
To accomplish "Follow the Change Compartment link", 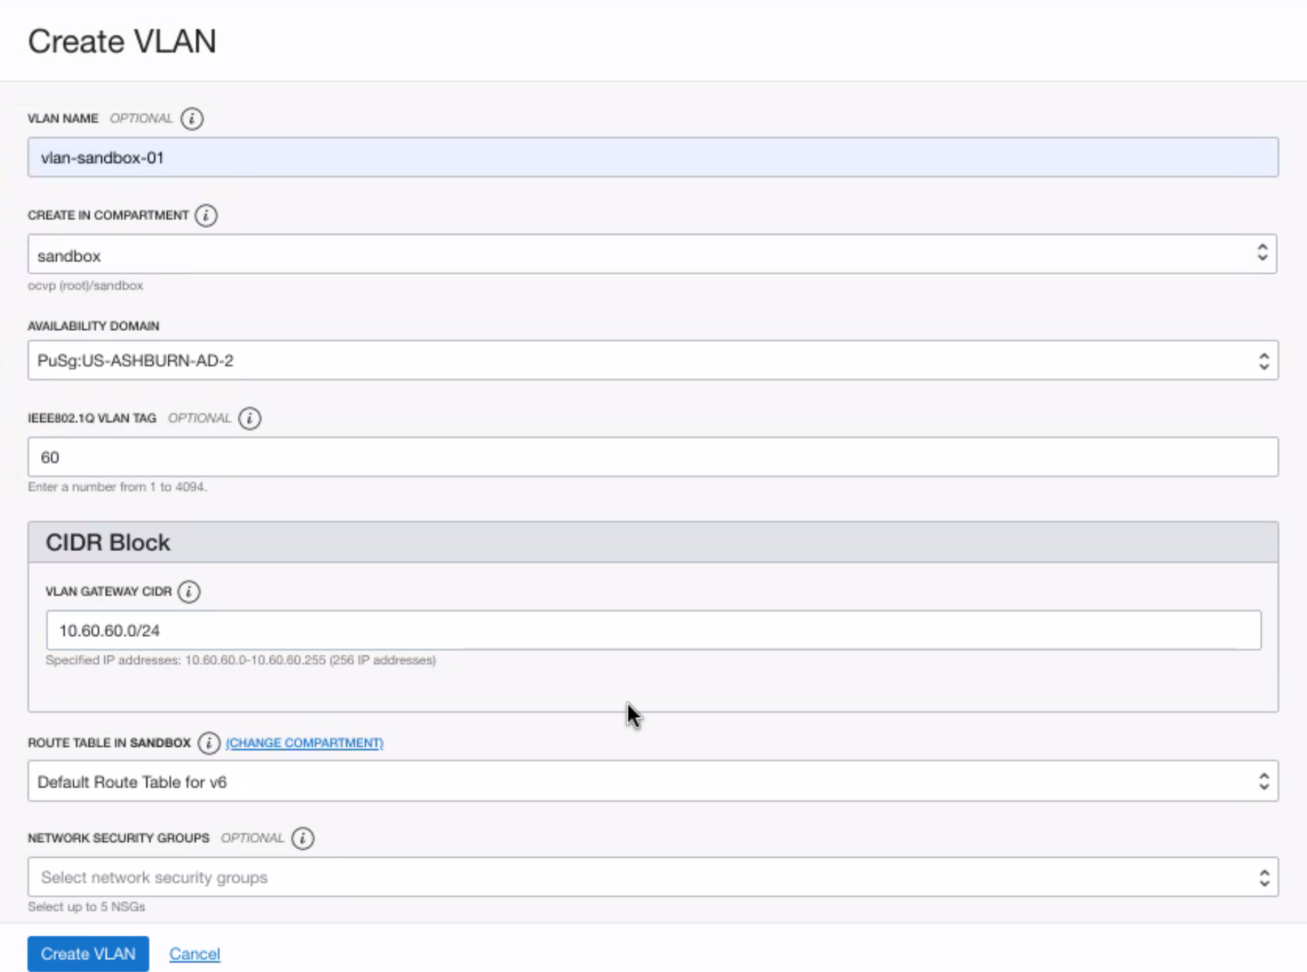I will tap(305, 743).
